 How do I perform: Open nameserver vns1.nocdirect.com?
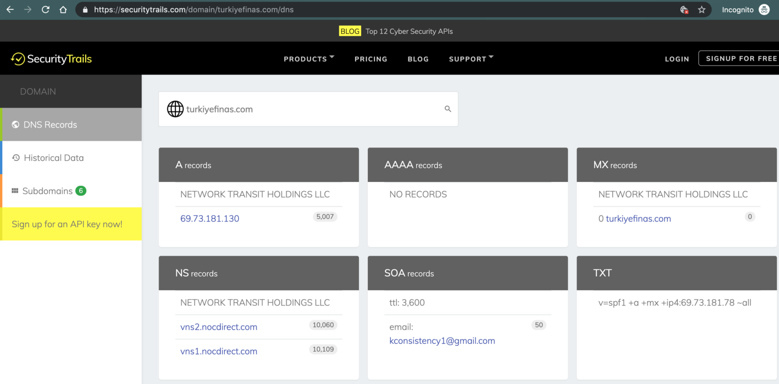point(219,351)
